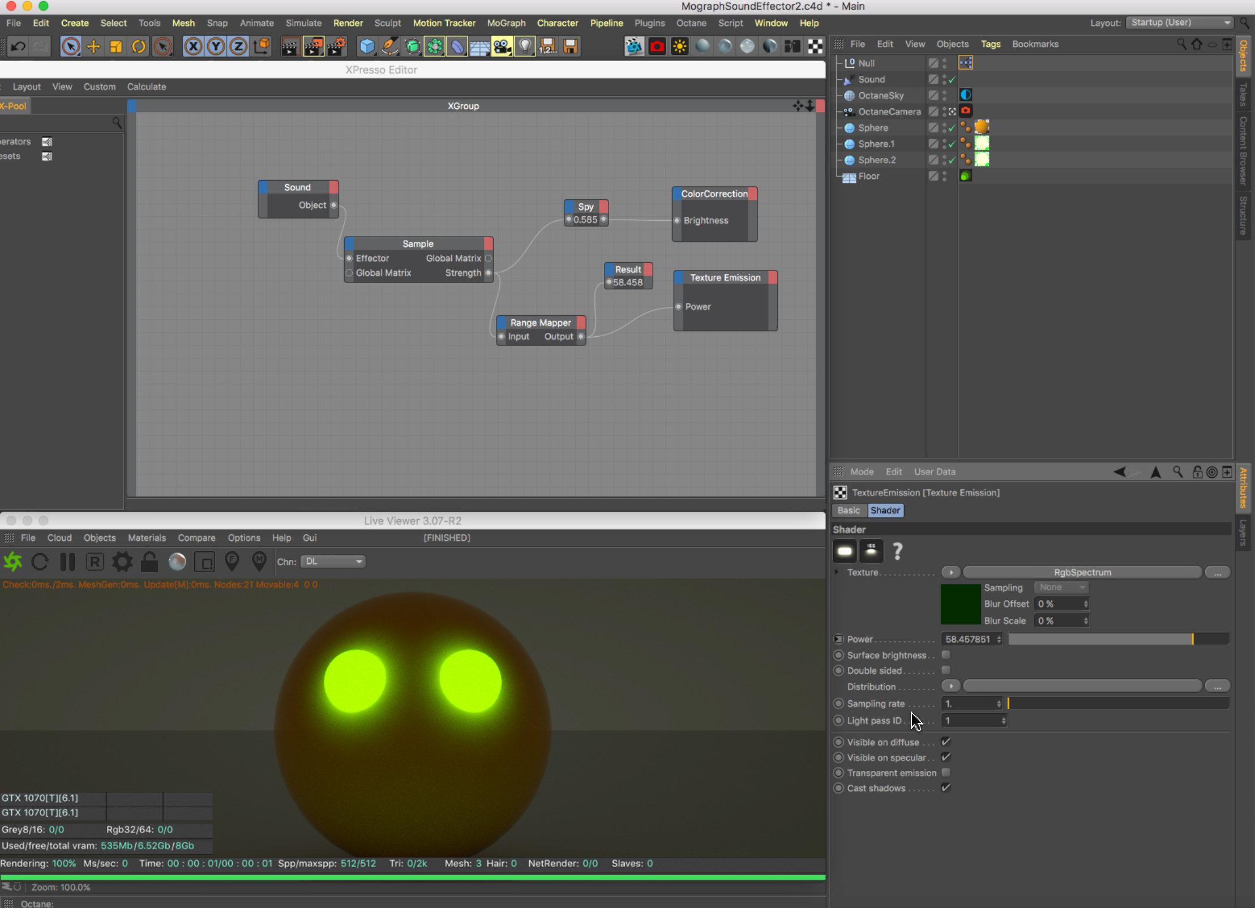Click the RgbSpectrum texture button
The height and width of the screenshot is (908, 1255).
point(1082,572)
